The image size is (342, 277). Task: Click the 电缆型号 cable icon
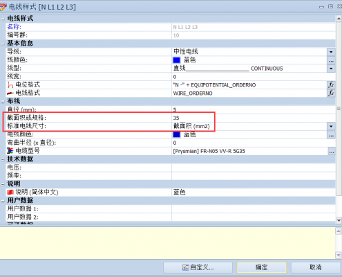coord(10,151)
